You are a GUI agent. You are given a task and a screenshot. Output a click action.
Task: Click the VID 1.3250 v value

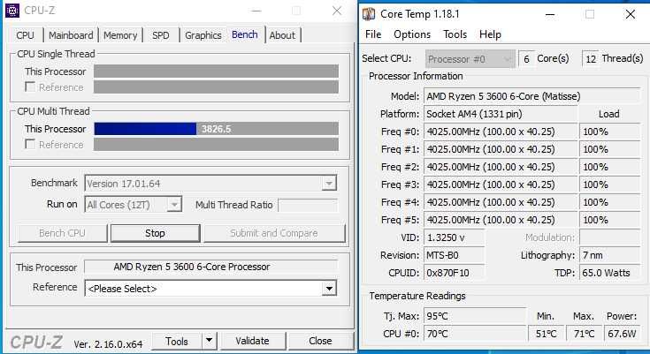pos(455,237)
